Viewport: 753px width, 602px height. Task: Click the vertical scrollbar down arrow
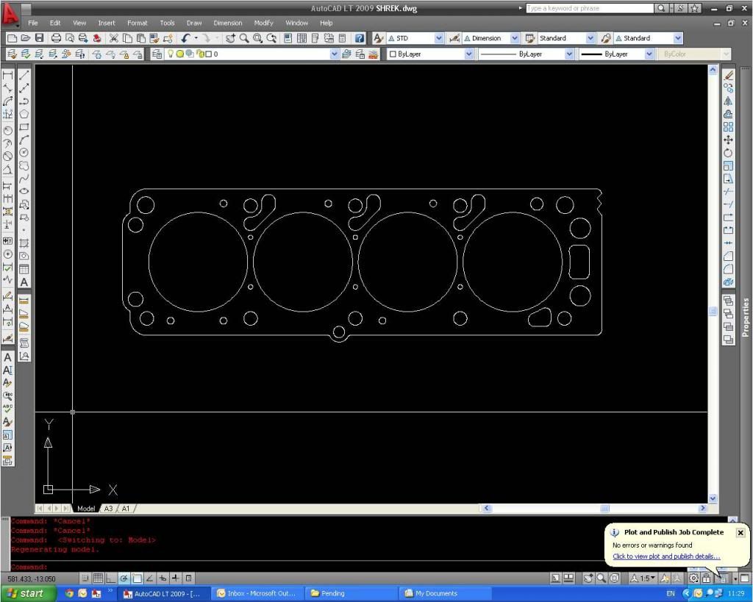[712, 498]
